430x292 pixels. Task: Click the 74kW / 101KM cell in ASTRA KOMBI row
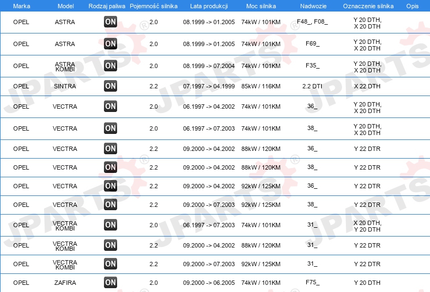261,66
